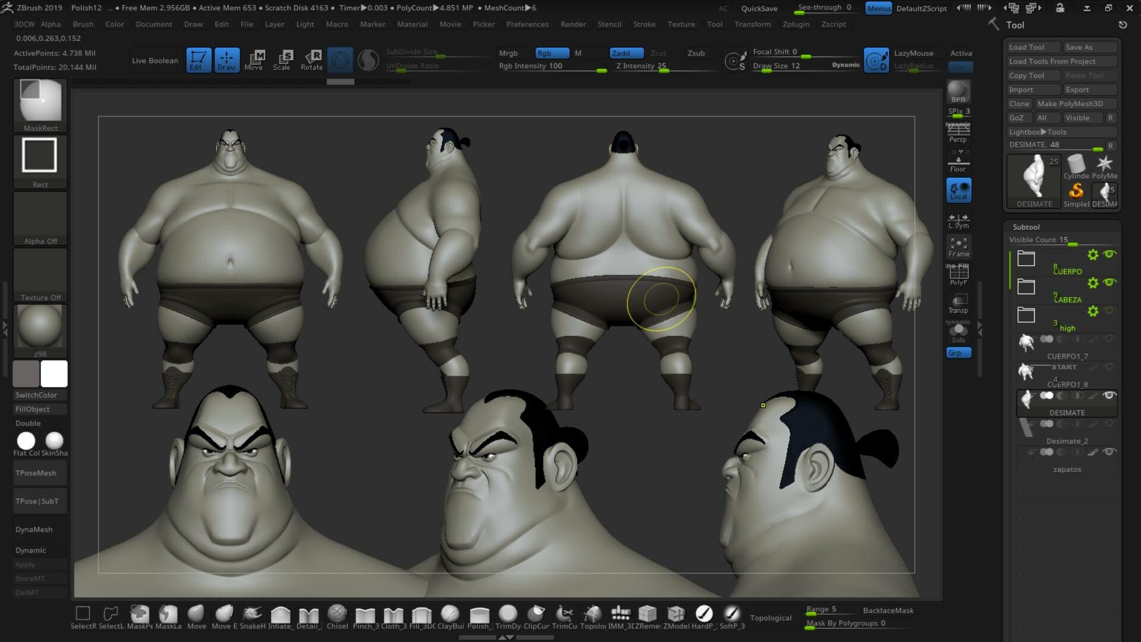Switch to Scale transform mode
Image resolution: width=1141 pixels, height=642 pixels.
[282, 60]
